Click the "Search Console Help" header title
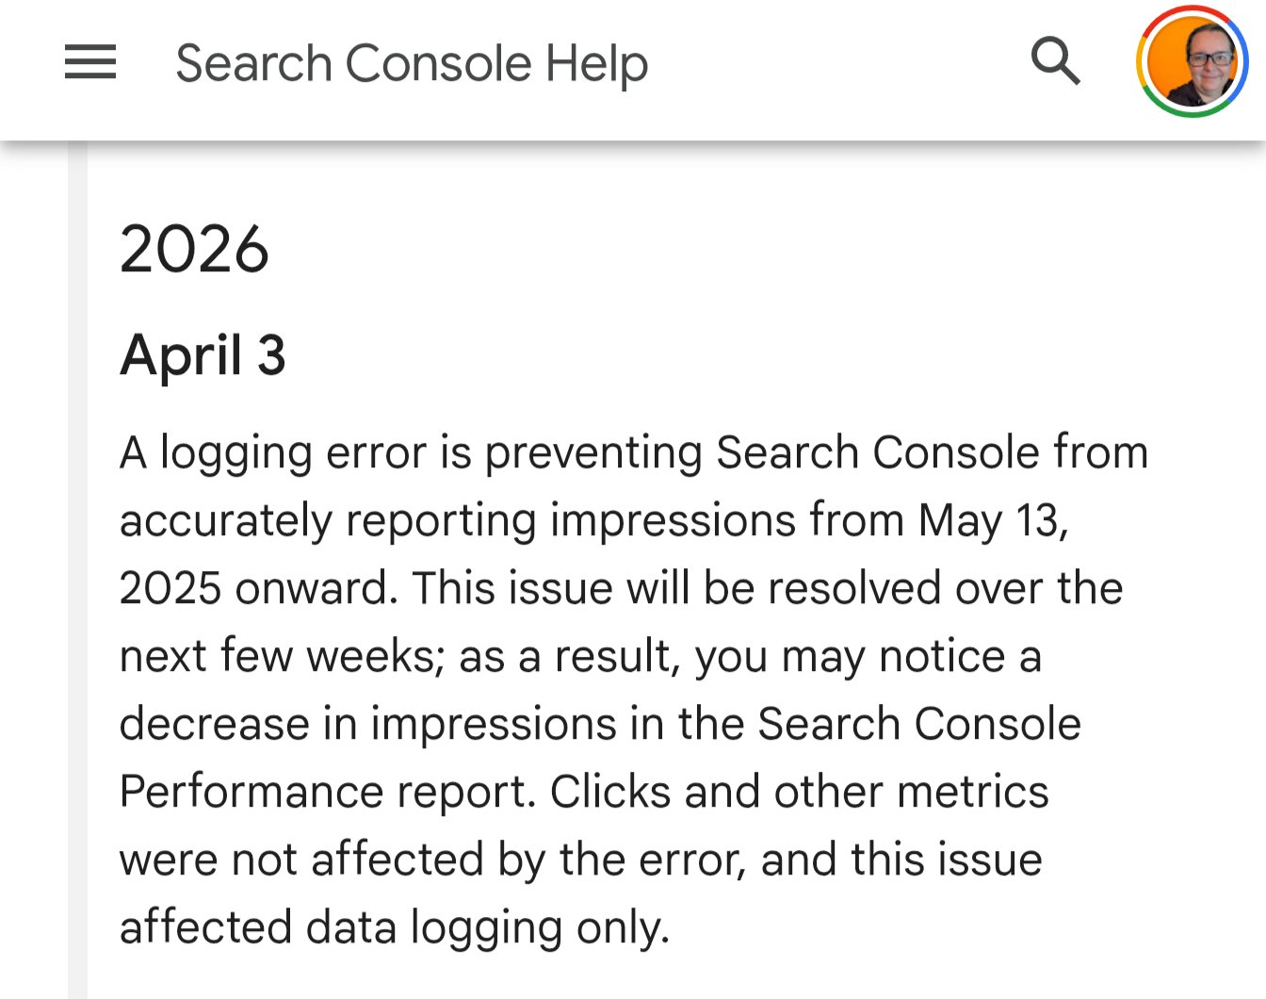Image resolution: width=1266 pixels, height=999 pixels. pos(412,64)
